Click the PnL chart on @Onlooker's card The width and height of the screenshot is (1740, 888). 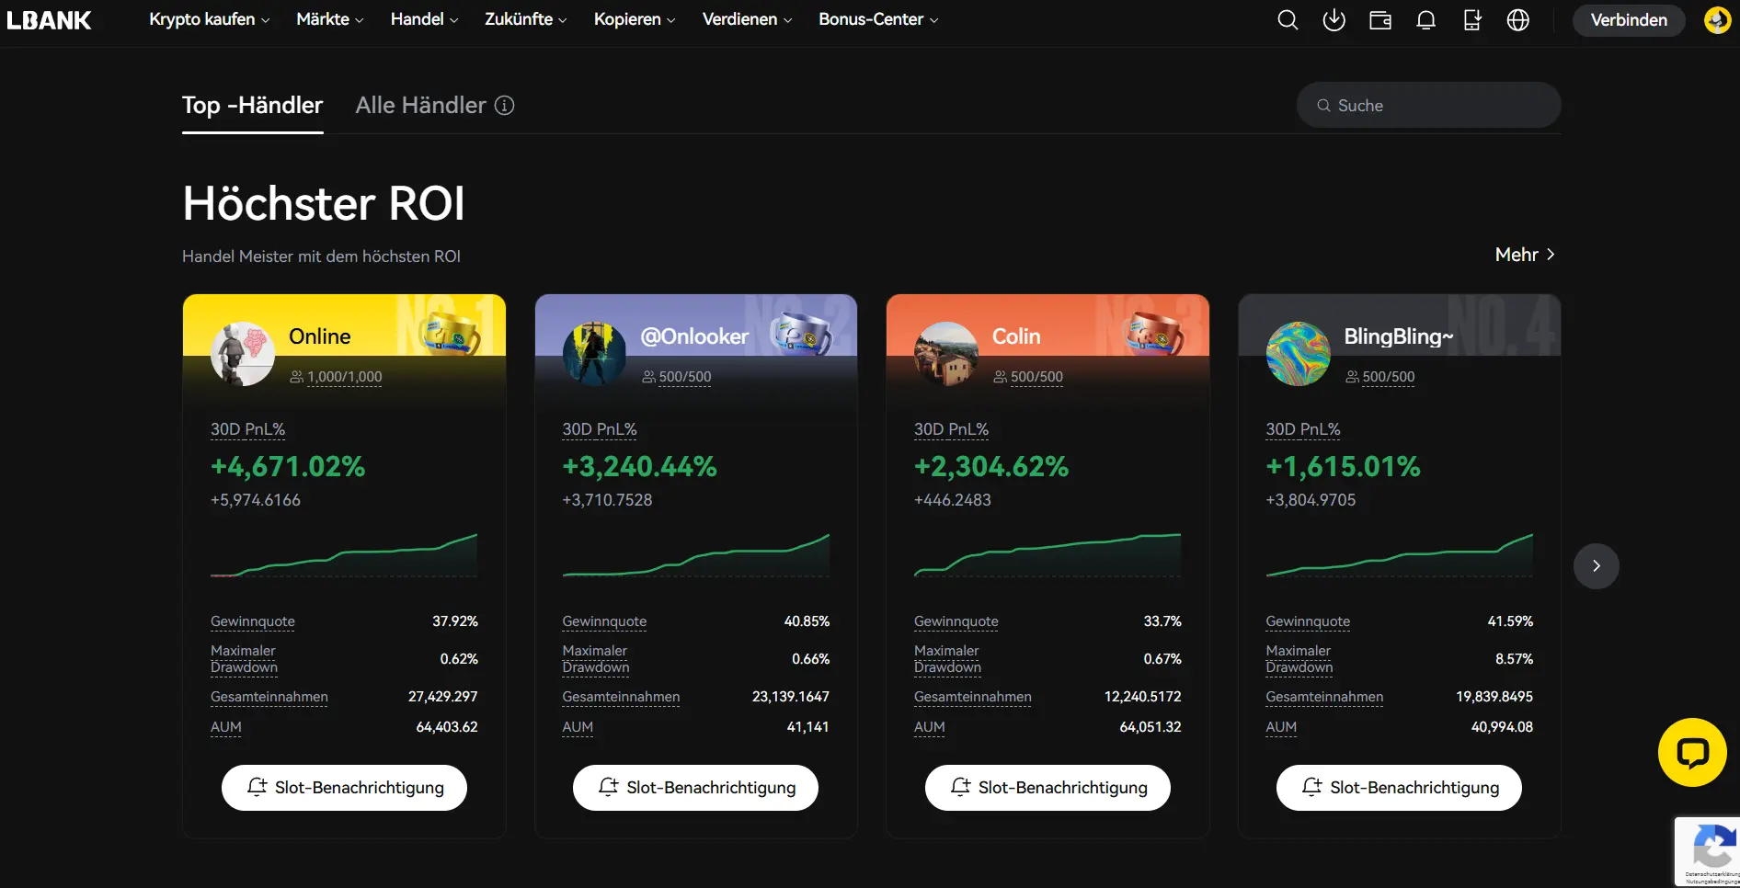(x=695, y=555)
